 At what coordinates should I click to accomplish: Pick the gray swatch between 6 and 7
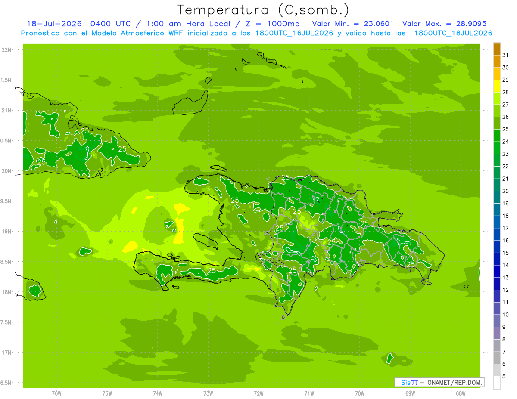(497, 358)
